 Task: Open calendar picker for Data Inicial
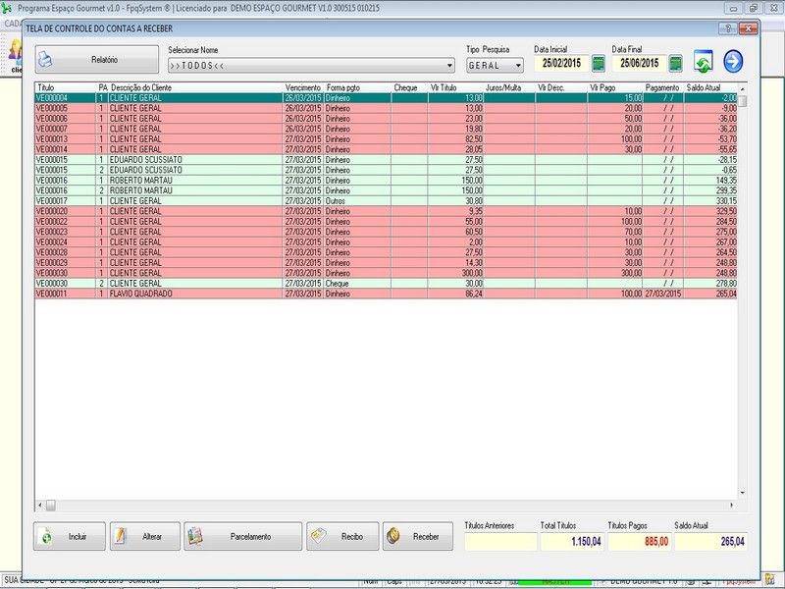598,64
